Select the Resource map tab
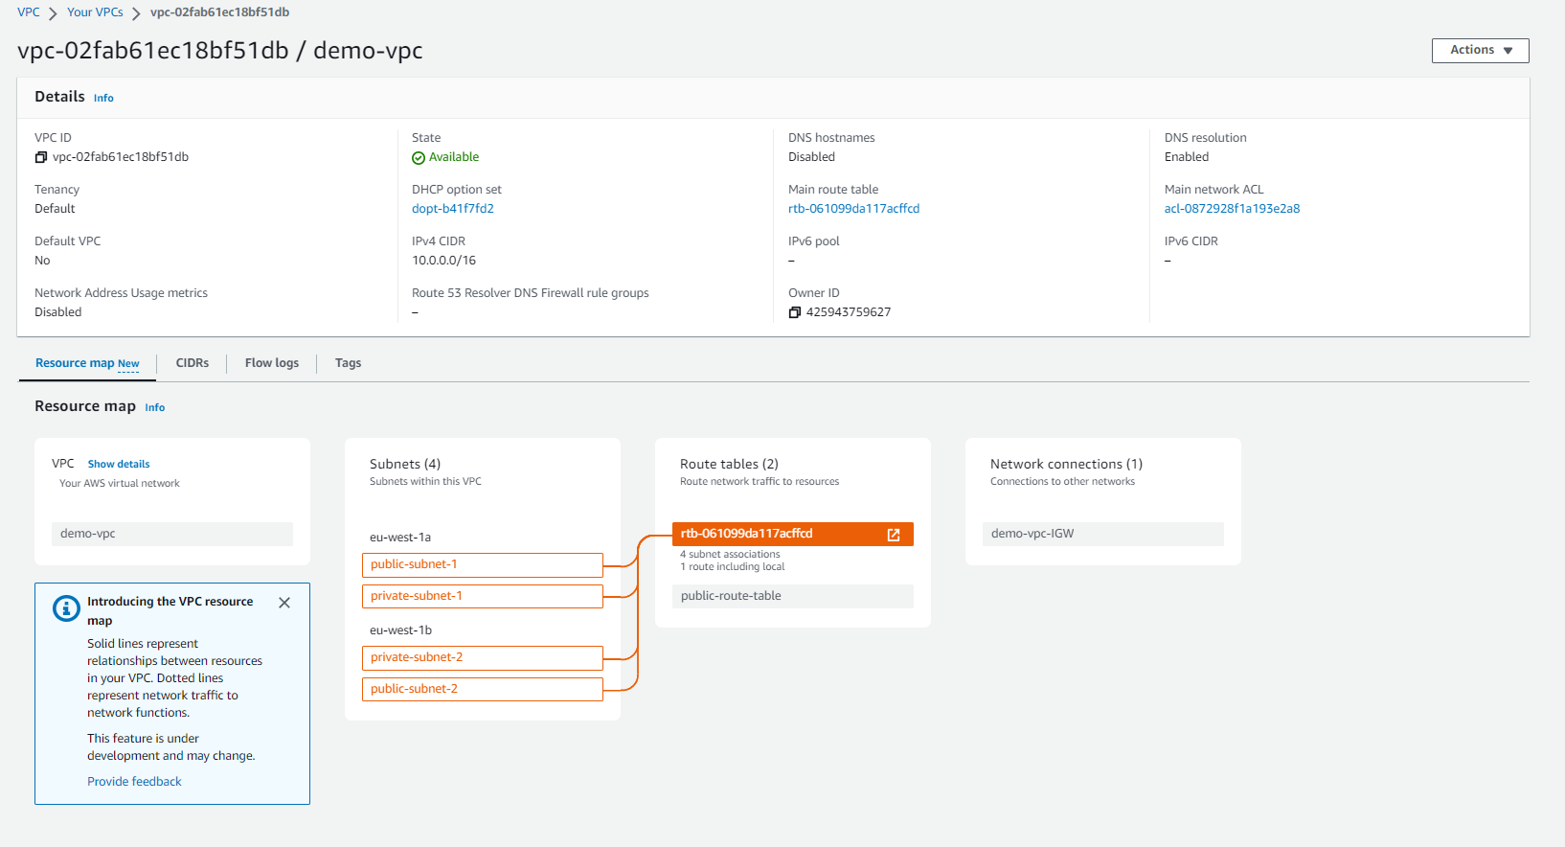The width and height of the screenshot is (1565, 847). (87, 363)
